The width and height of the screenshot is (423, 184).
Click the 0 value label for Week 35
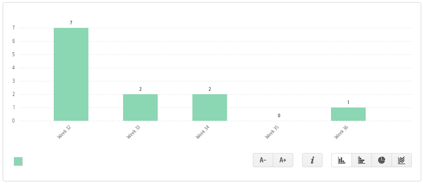[279, 115]
